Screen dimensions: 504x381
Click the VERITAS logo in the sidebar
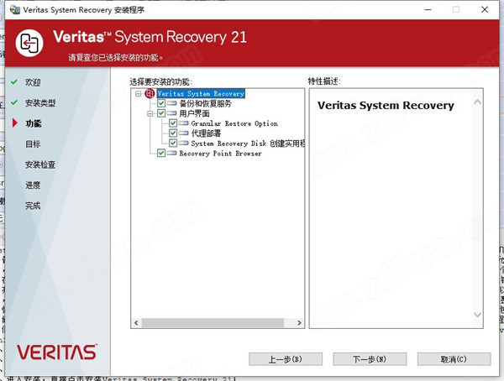pyautogui.click(x=57, y=352)
